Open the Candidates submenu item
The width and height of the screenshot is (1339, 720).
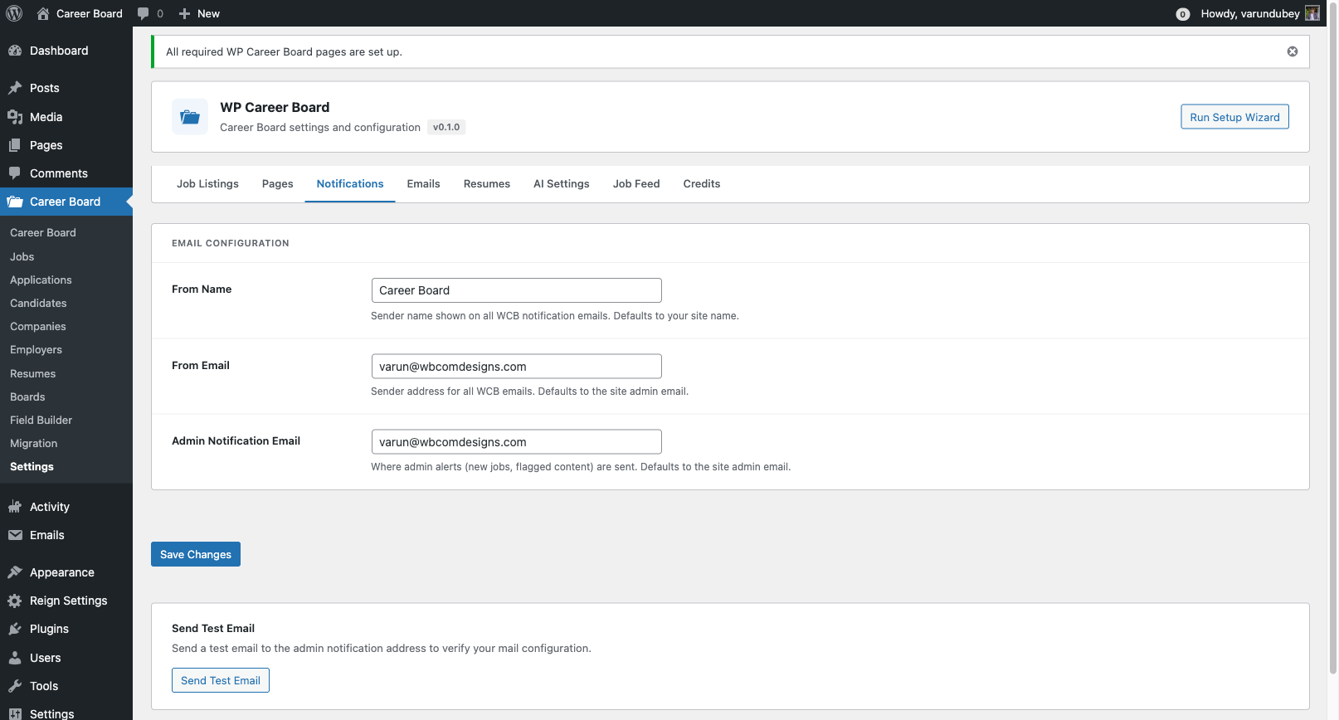(38, 304)
